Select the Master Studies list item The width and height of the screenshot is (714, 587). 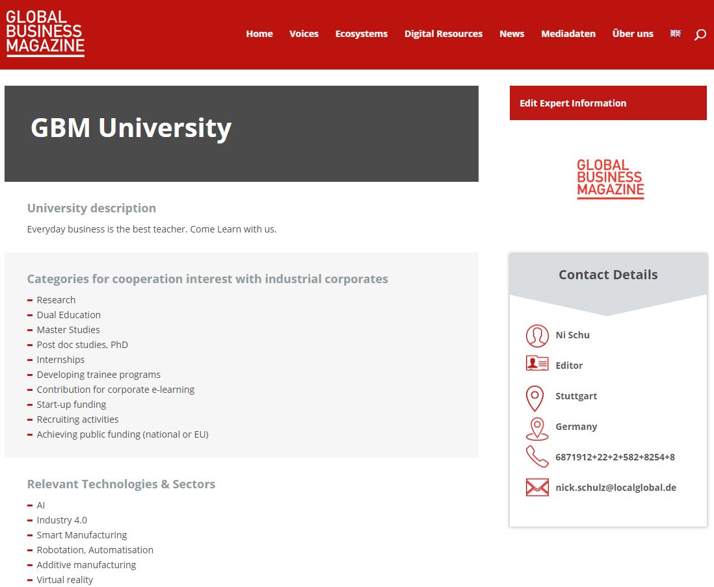click(68, 330)
